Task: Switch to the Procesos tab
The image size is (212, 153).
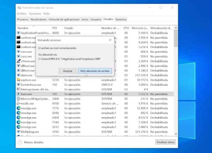Action: point(23,19)
